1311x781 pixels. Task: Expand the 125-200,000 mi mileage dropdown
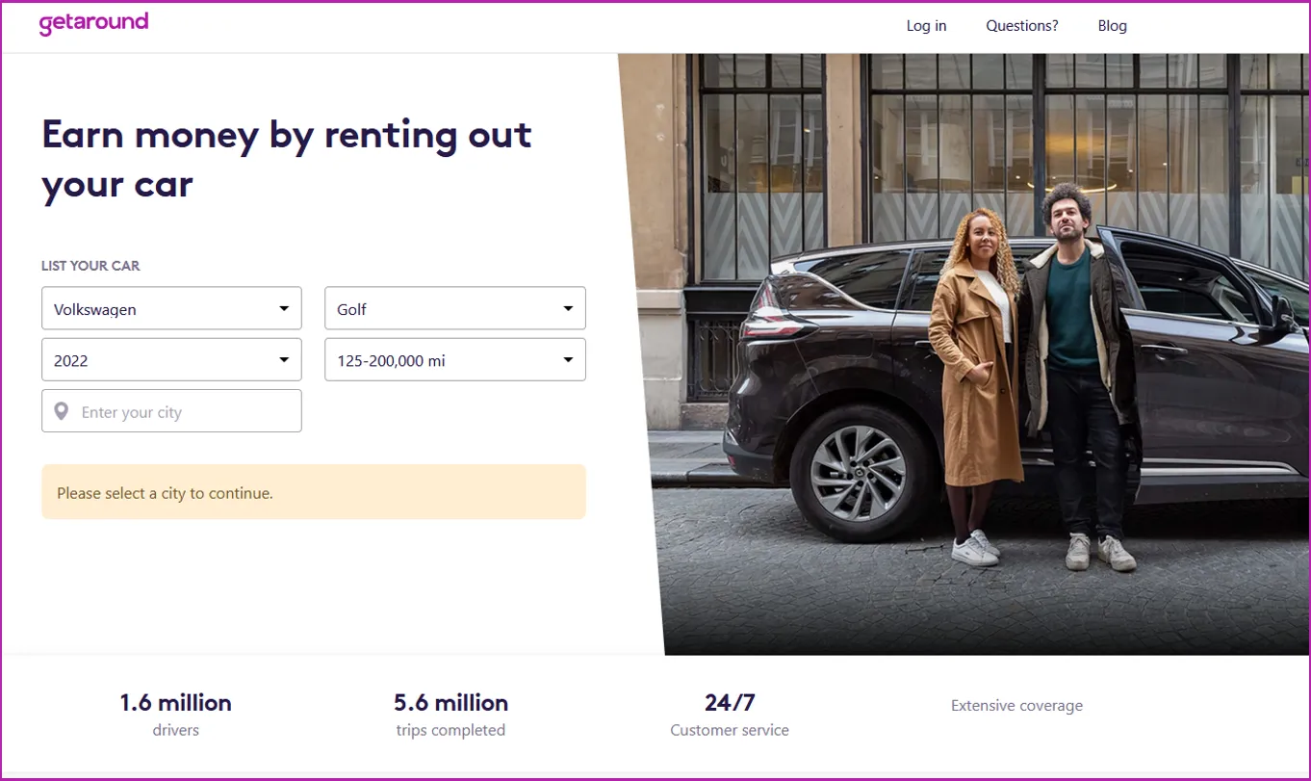pyautogui.click(x=454, y=360)
